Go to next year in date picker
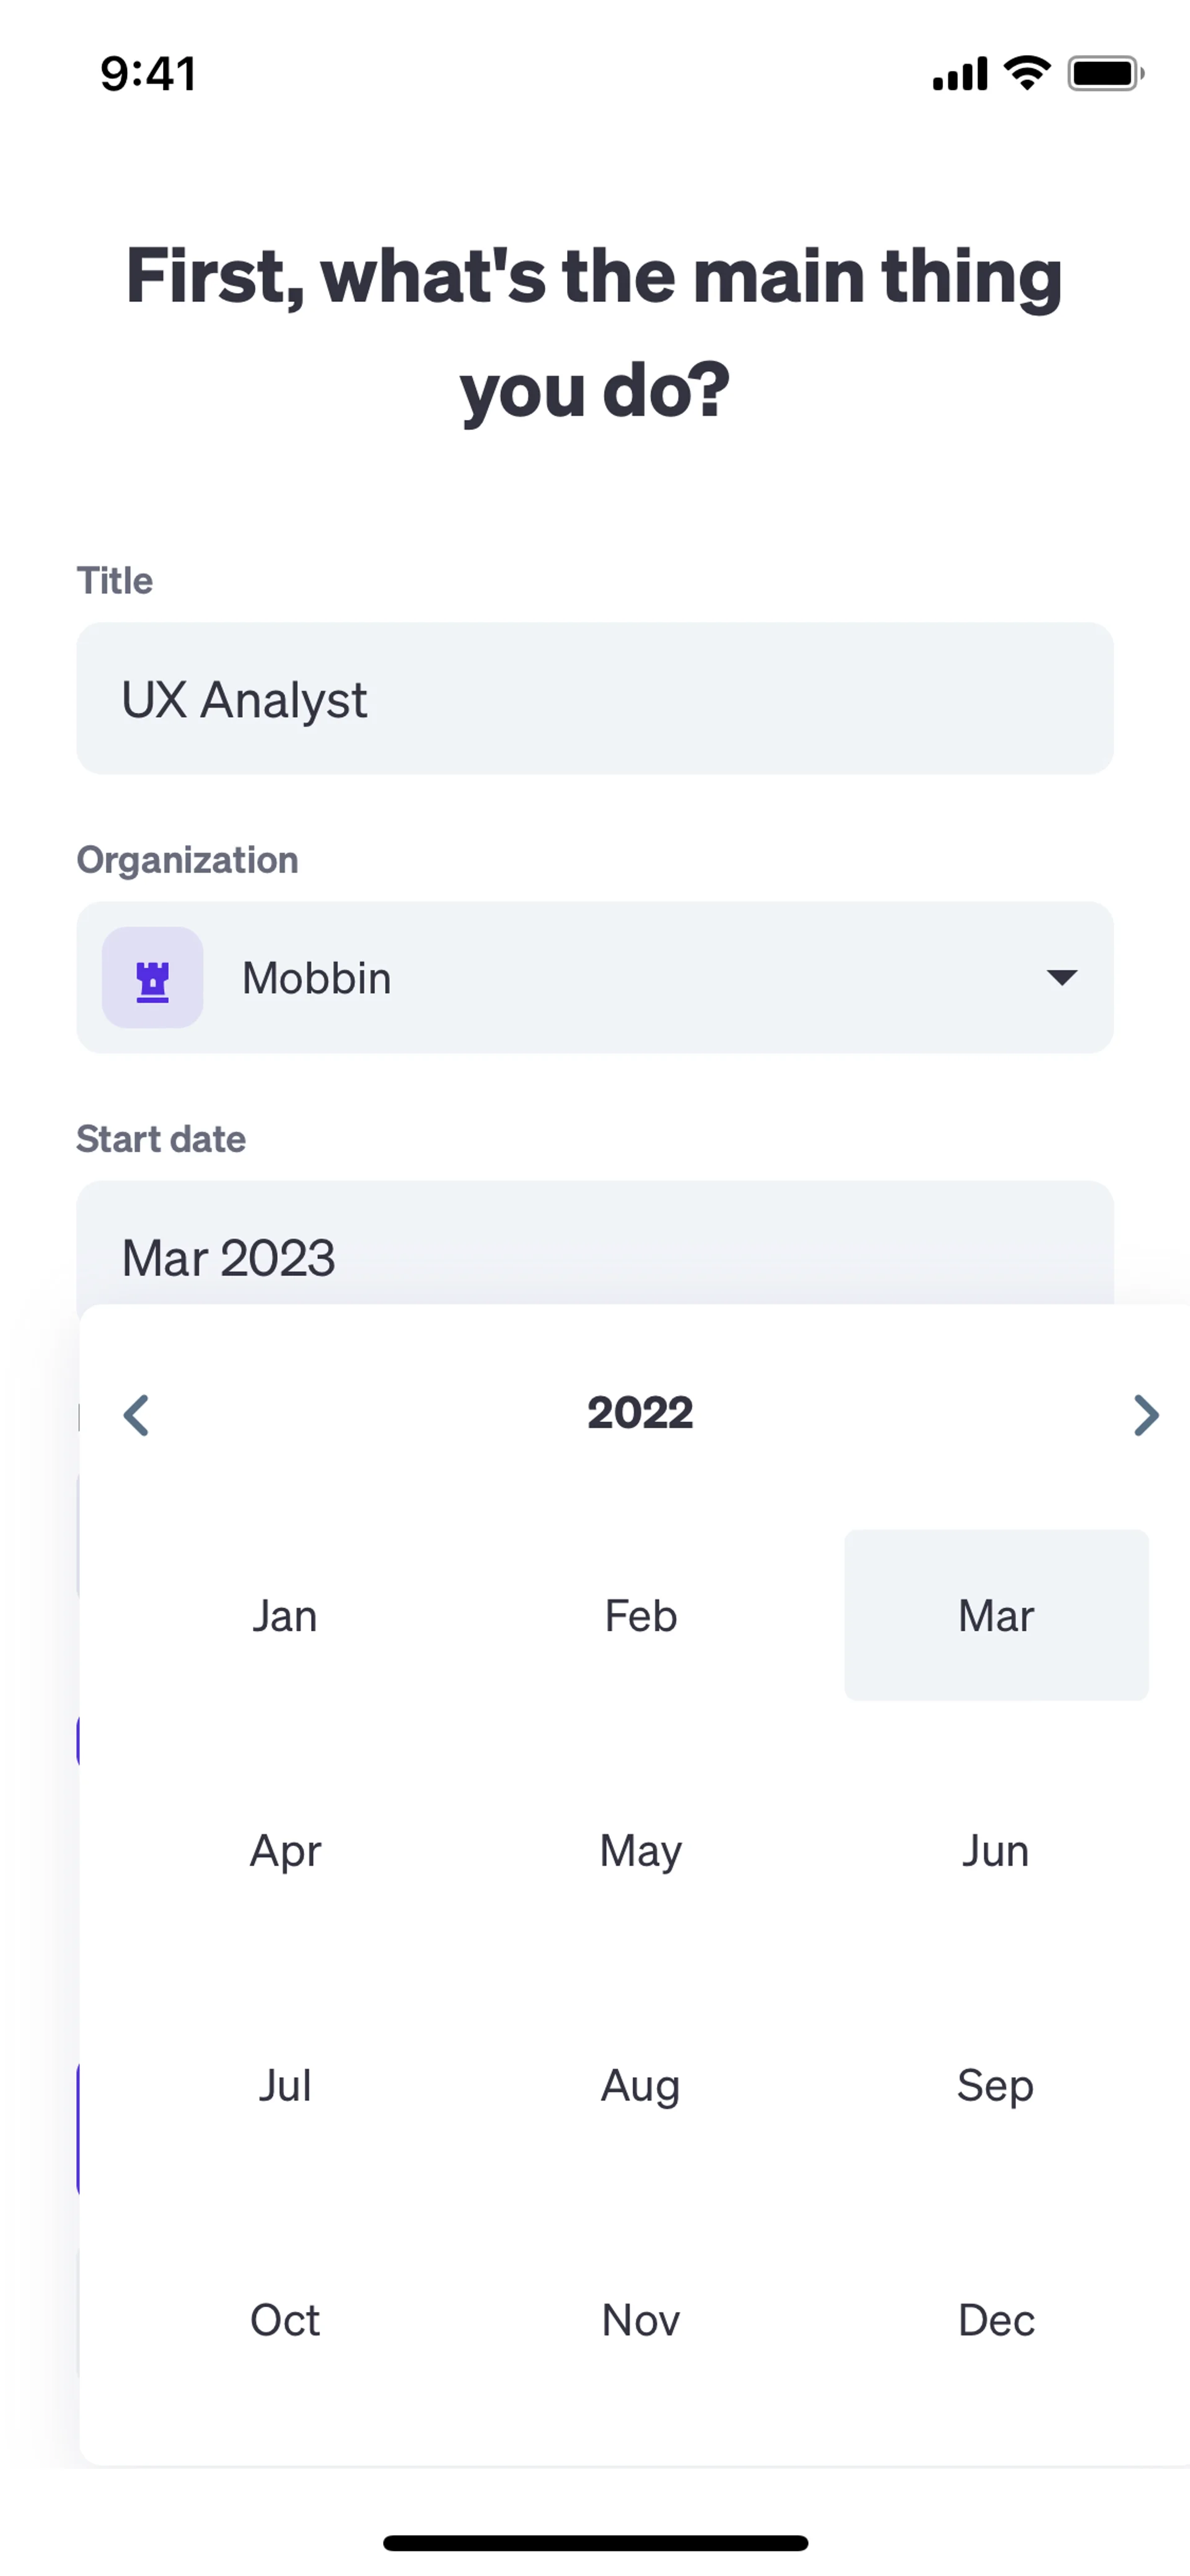This screenshot has height=2576, width=1190. pos(1146,1415)
